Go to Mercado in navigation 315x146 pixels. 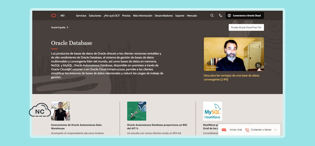(192, 16)
